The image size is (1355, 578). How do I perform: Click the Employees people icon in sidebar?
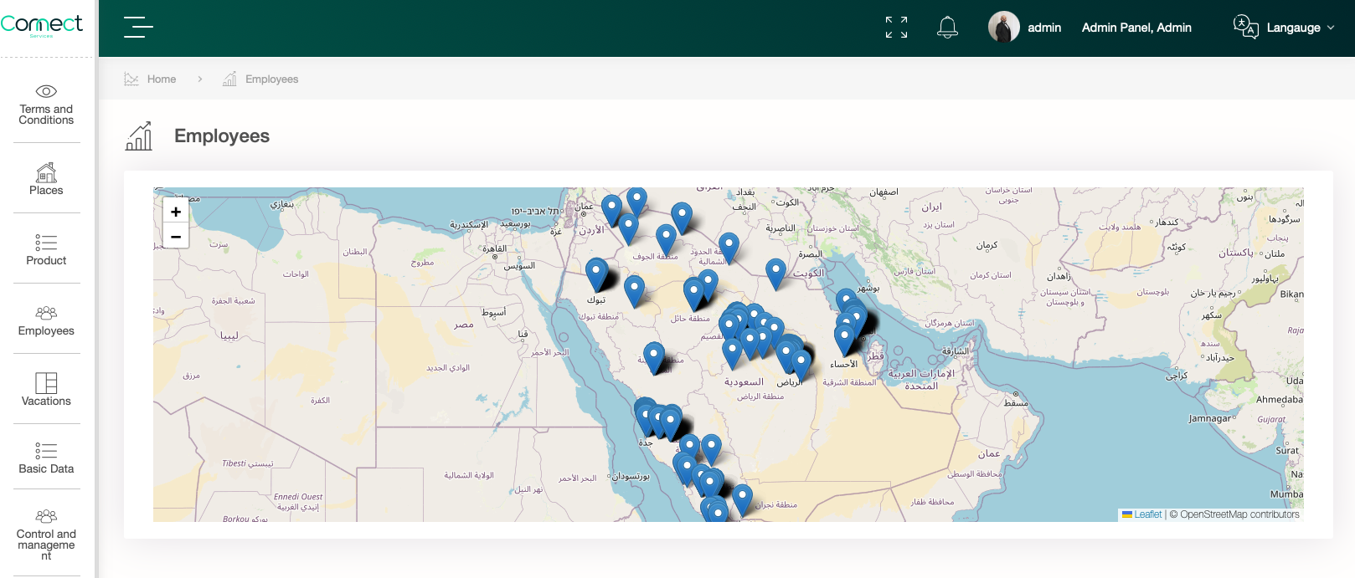pyautogui.click(x=46, y=313)
